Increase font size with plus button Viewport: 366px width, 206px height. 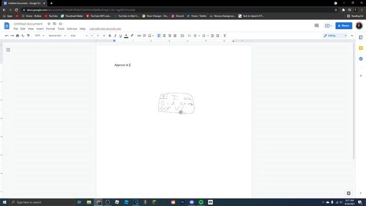[104, 35]
